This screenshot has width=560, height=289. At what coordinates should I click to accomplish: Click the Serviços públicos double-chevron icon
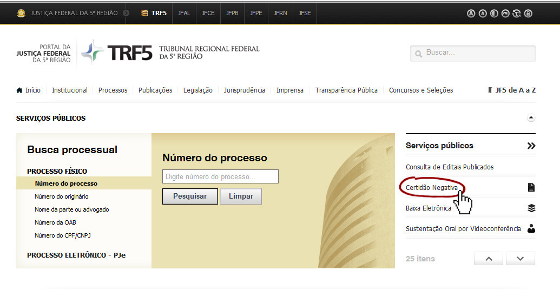pos(531,146)
